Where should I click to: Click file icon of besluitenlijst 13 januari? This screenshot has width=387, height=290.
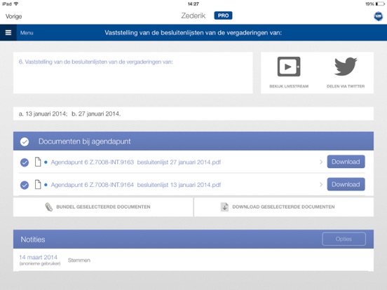(38, 185)
